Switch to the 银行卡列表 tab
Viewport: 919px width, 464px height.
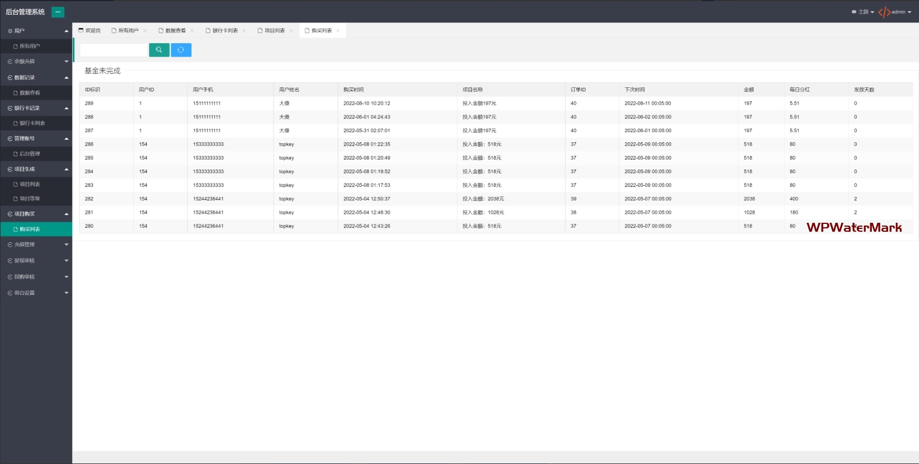click(225, 31)
